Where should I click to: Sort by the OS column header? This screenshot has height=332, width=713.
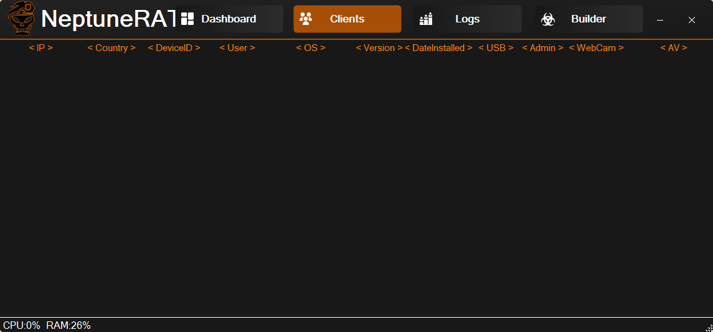311,48
